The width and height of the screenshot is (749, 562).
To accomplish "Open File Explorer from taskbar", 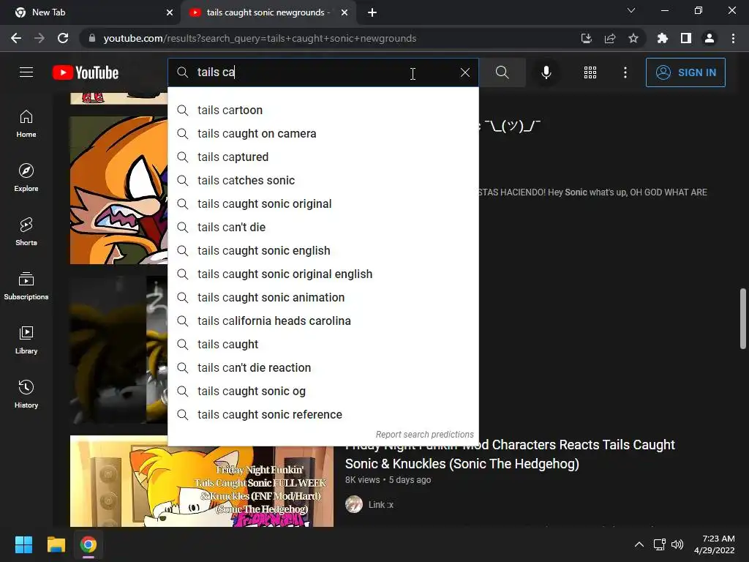I will coord(56,544).
